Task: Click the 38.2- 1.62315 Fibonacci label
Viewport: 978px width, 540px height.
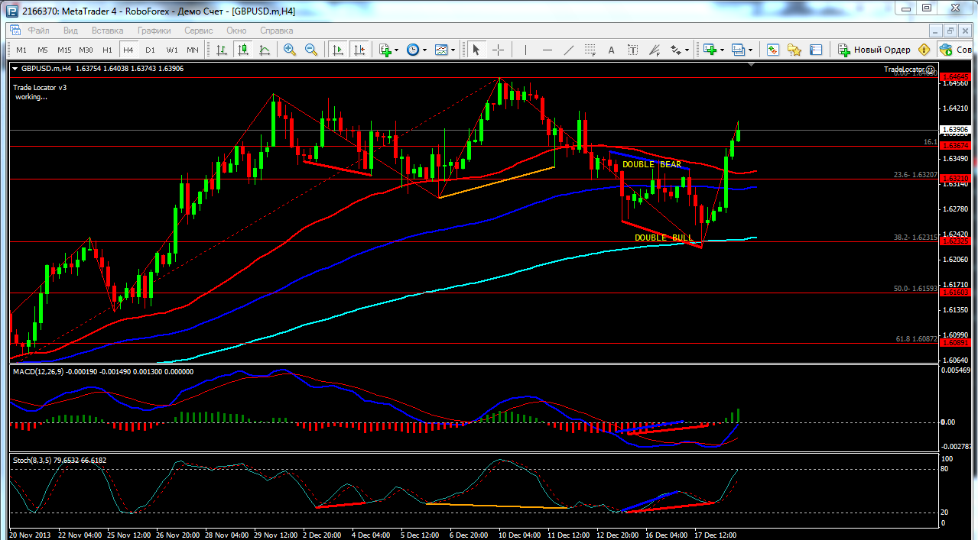Action: click(x=915, y=238)
